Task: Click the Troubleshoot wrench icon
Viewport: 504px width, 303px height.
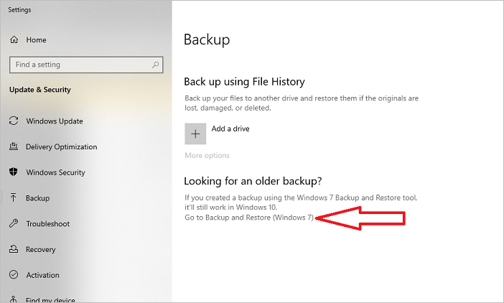Action: coord(14,224)
